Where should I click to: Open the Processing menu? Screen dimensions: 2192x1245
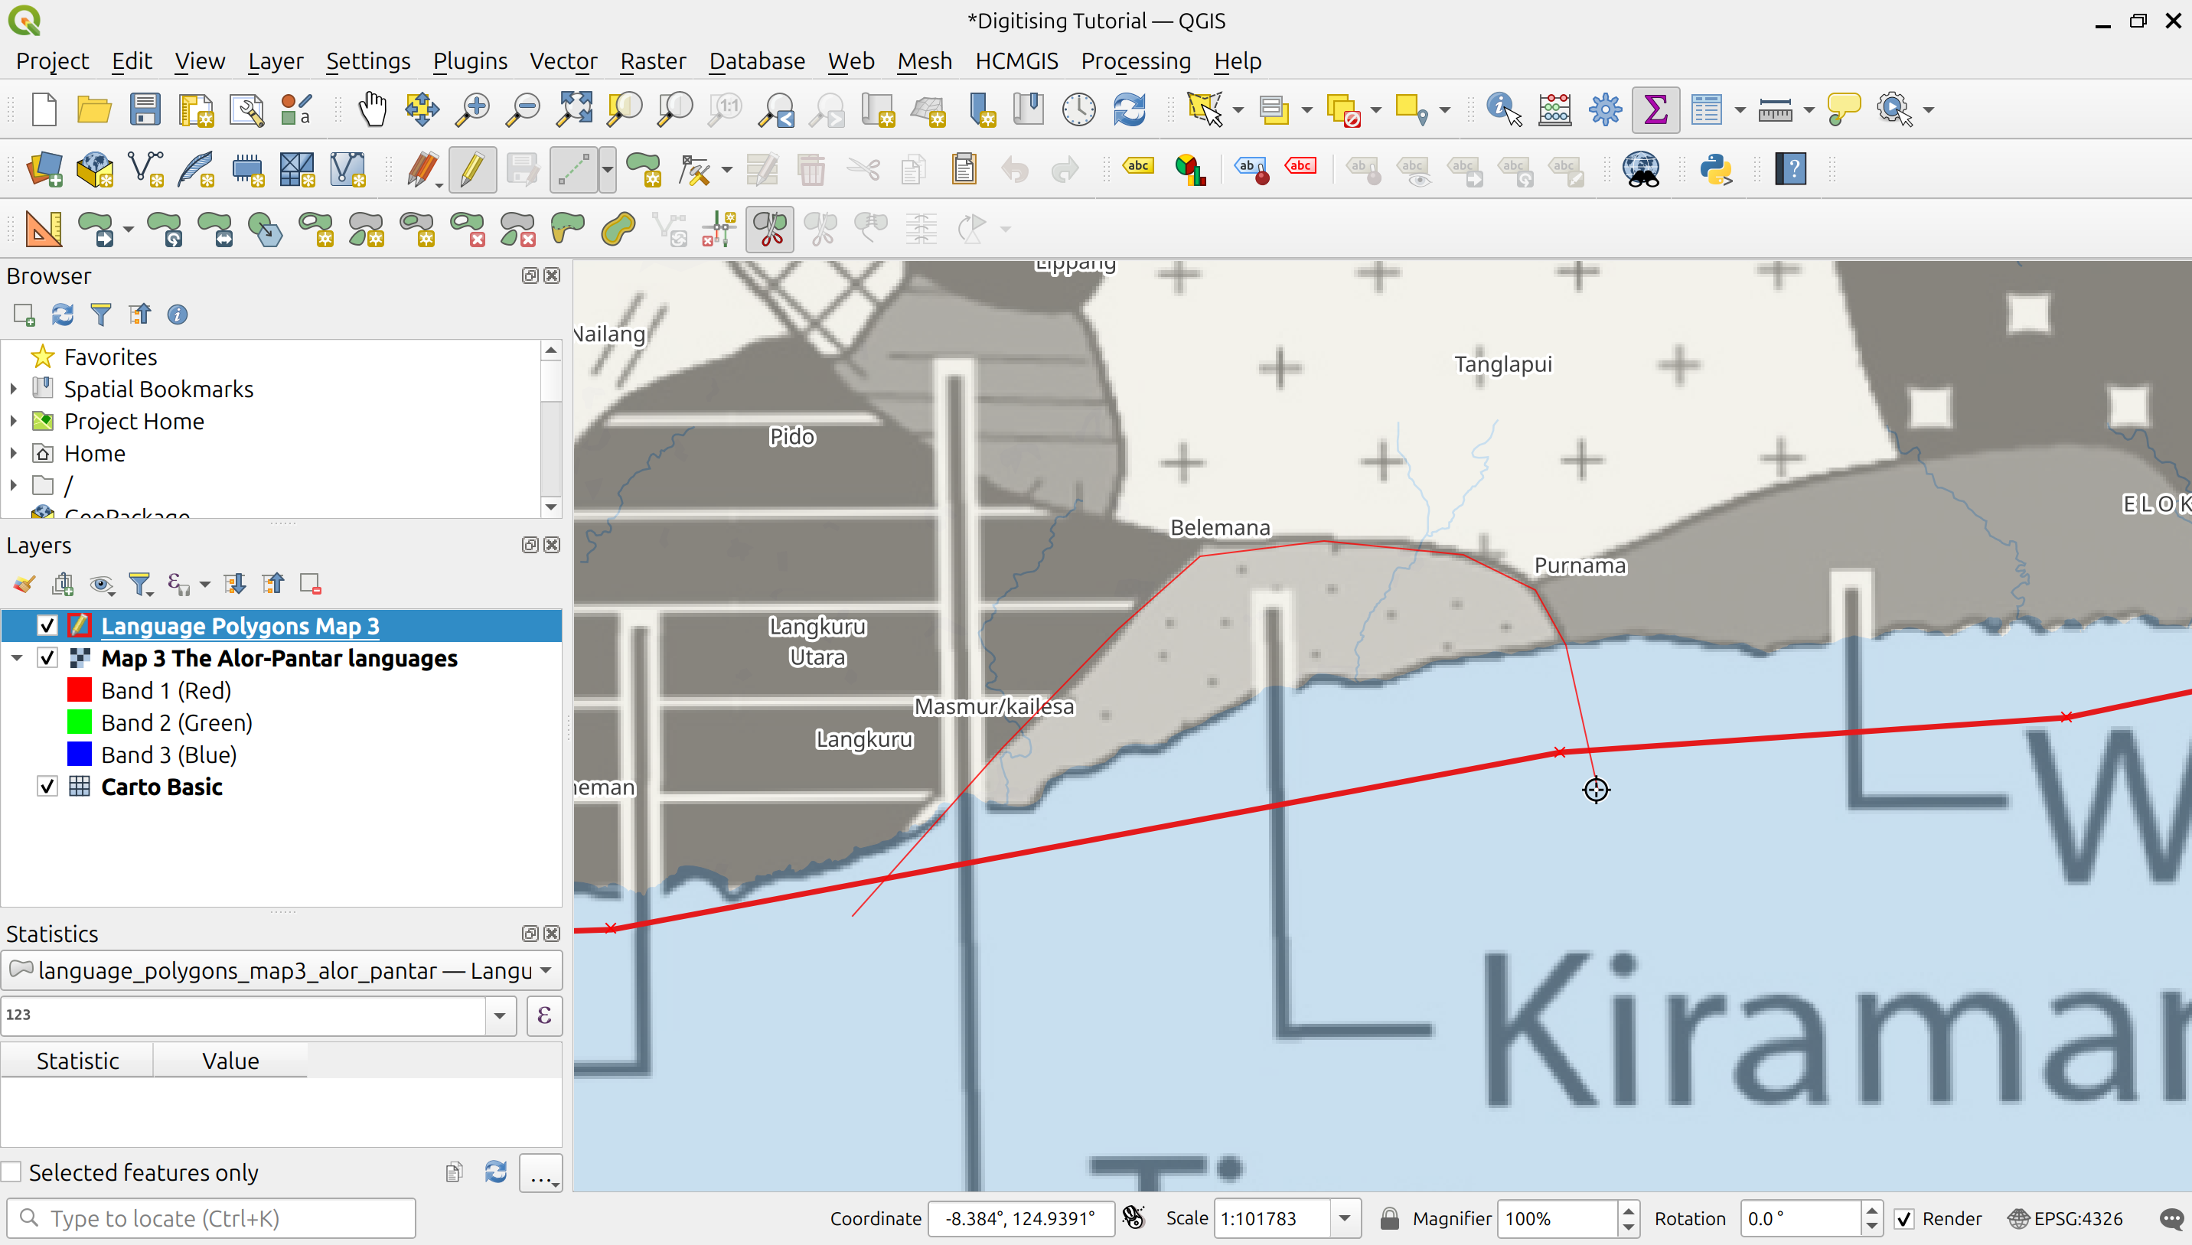pyautogui.click(x=1135, y=60)
